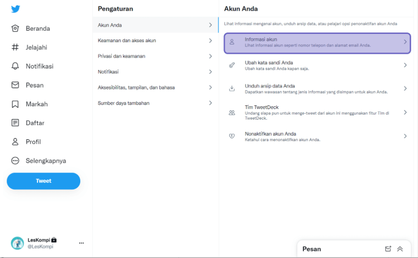The image size is (418, 258).
Task: Open Markah bookmark icon
Action: pos(15,104)
